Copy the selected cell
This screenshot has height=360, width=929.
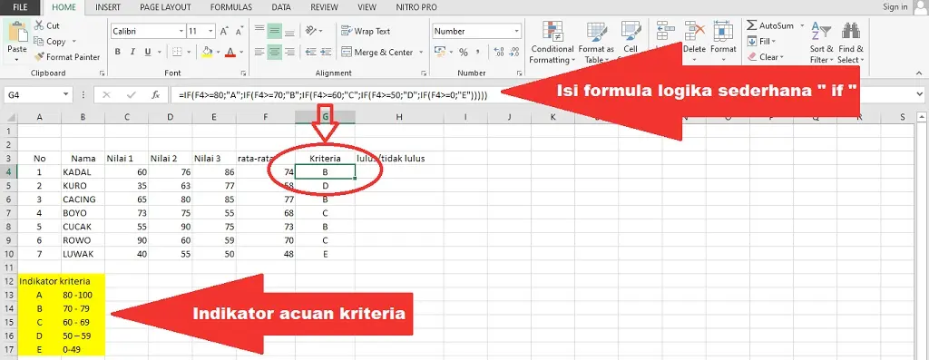pos(49,42)
